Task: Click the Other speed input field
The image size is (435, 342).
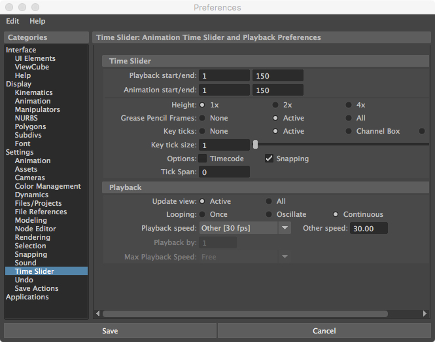Action: click(x=368, y=228)
